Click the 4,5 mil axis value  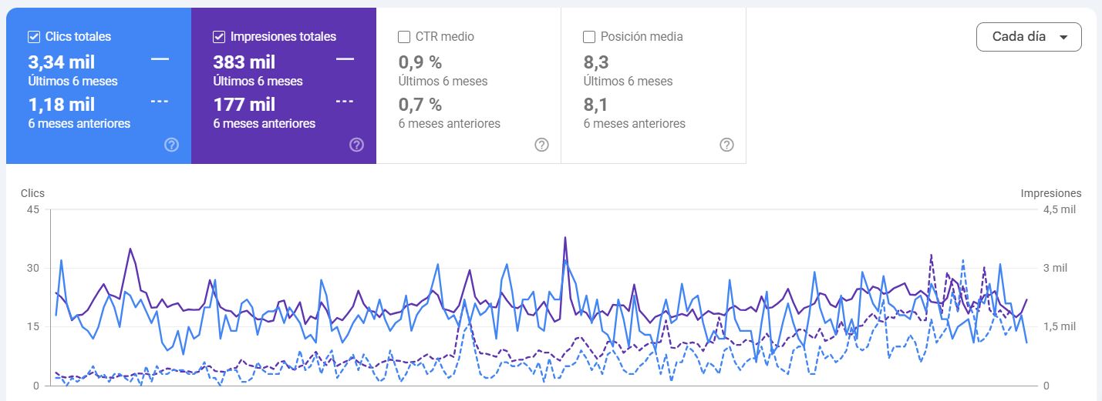(x=1059, y=209)
